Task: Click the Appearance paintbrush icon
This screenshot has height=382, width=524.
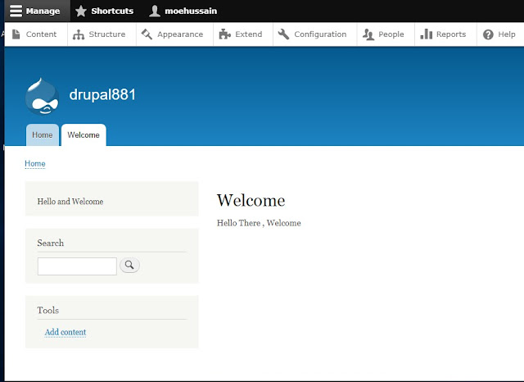Action: pyautogui.click(x=147, y=34)
